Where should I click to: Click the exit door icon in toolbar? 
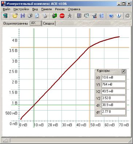tap(5, 16)
